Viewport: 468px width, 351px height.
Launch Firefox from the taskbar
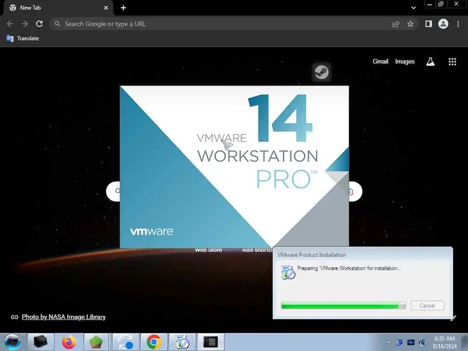pyautogui.click(x=69, y=342)
